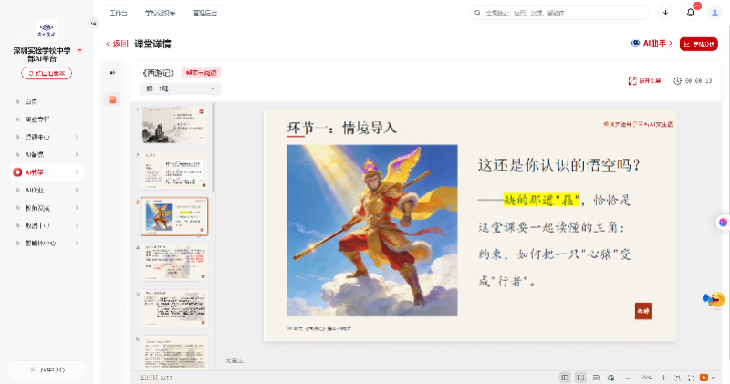This screenshot has width=730, height=384.
Task: Toggle the notes pane icon in status bar
Action: 596,378
